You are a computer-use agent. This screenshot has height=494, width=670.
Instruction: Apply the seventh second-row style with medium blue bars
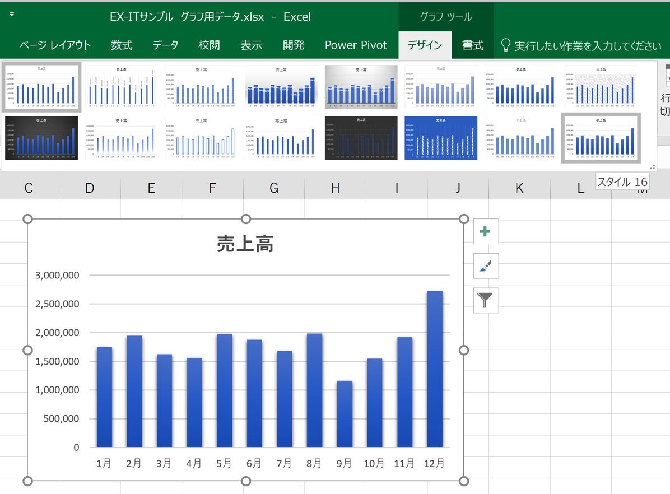point(521,138)
